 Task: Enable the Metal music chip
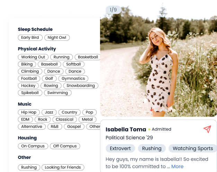pyautogui.click(x=87, y=119)
